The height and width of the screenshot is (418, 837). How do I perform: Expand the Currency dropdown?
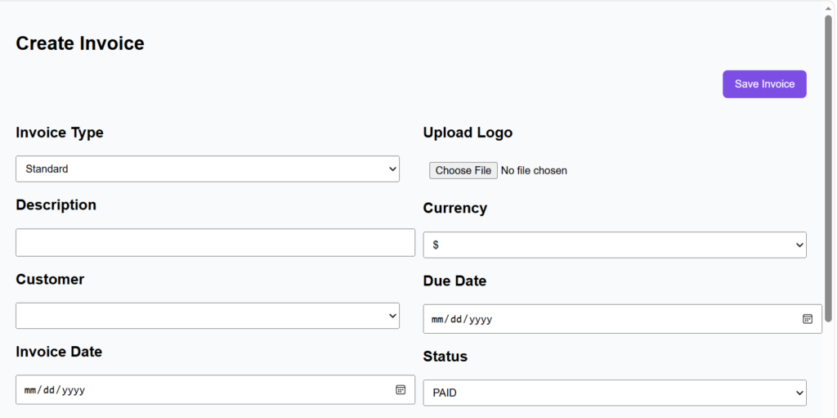pyautogui.click(x=615, y=245)
